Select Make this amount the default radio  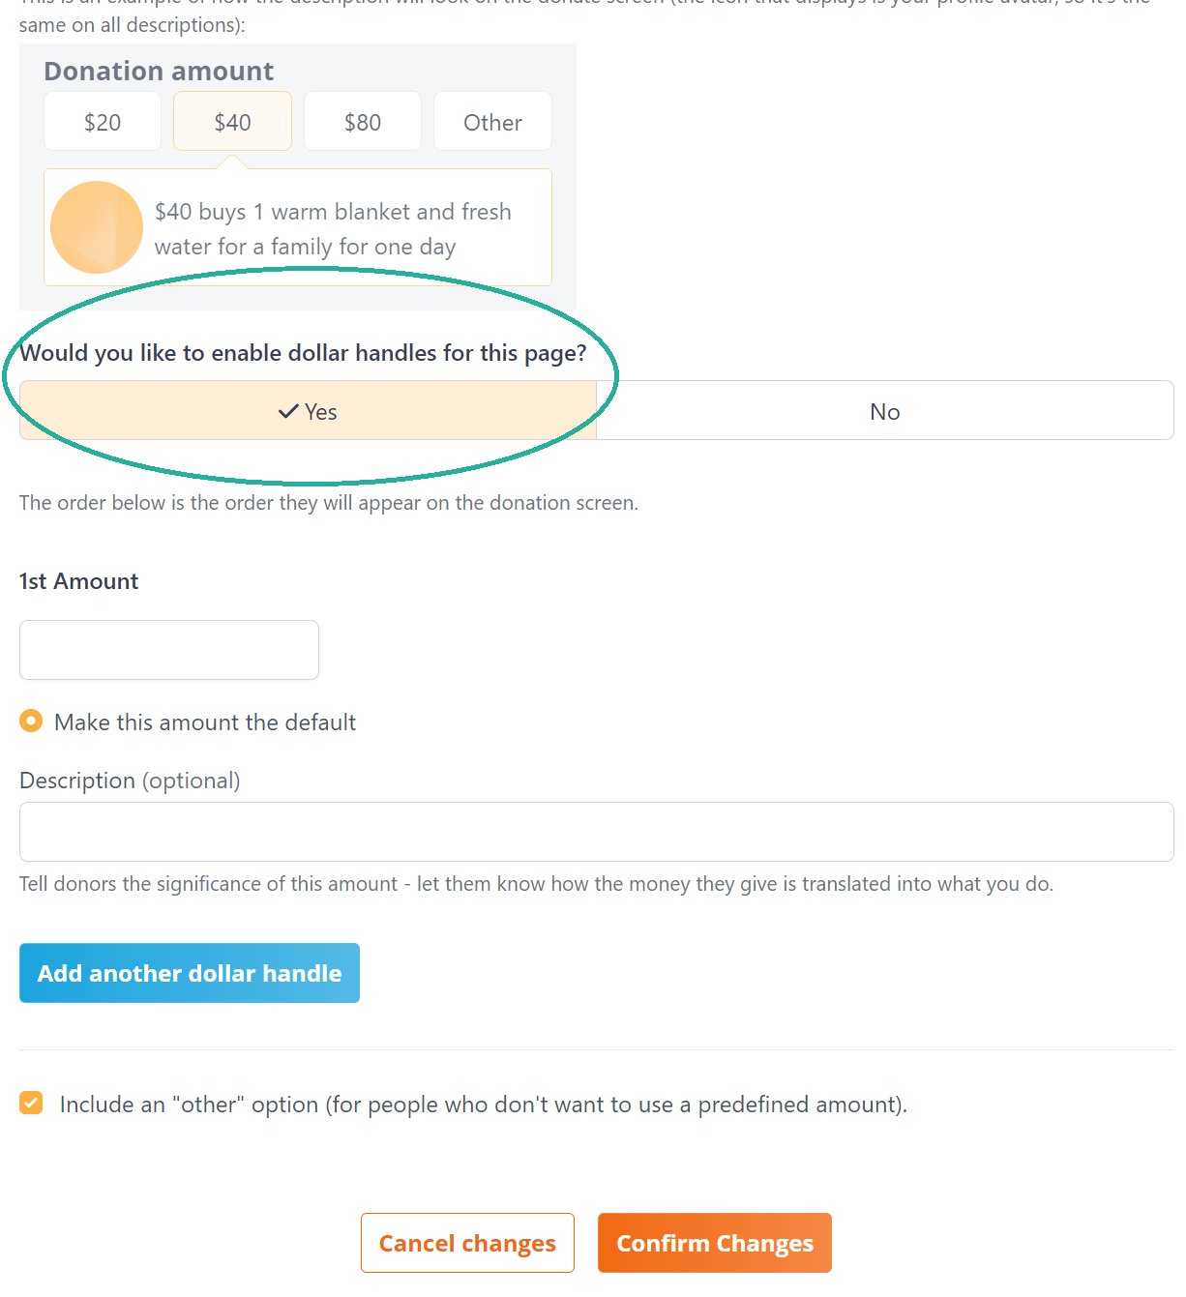tap(31, 722)
